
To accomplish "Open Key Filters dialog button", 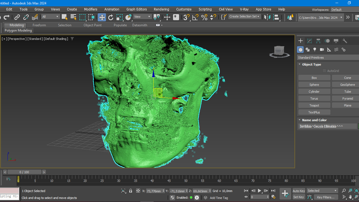I will (326, 197).
